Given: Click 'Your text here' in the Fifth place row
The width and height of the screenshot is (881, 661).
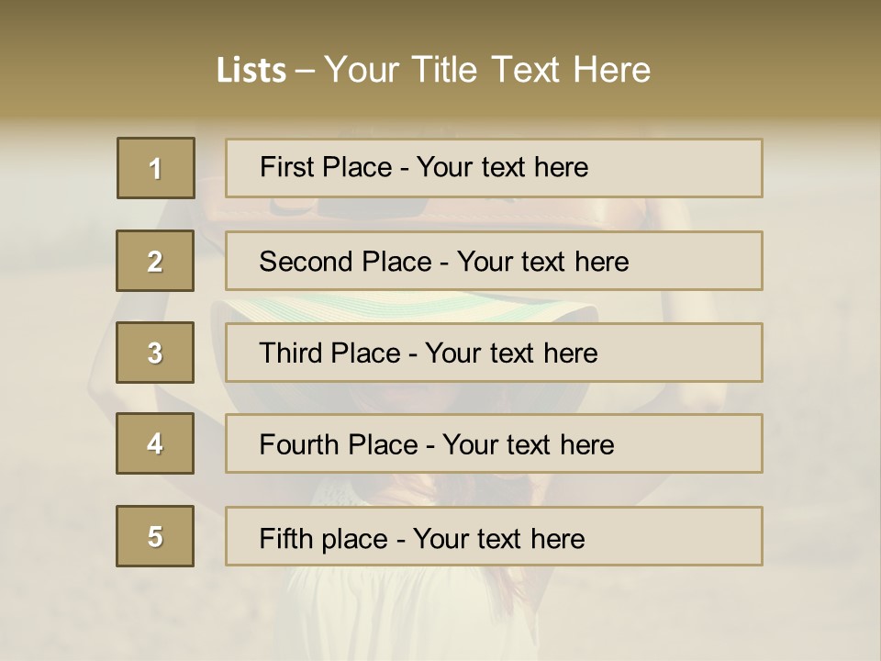Looking at the screenshot, I should click(x=498, y=538).
